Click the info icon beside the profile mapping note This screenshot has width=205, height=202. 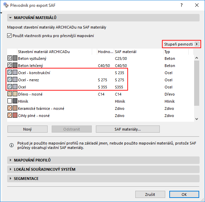pos(12,145)
